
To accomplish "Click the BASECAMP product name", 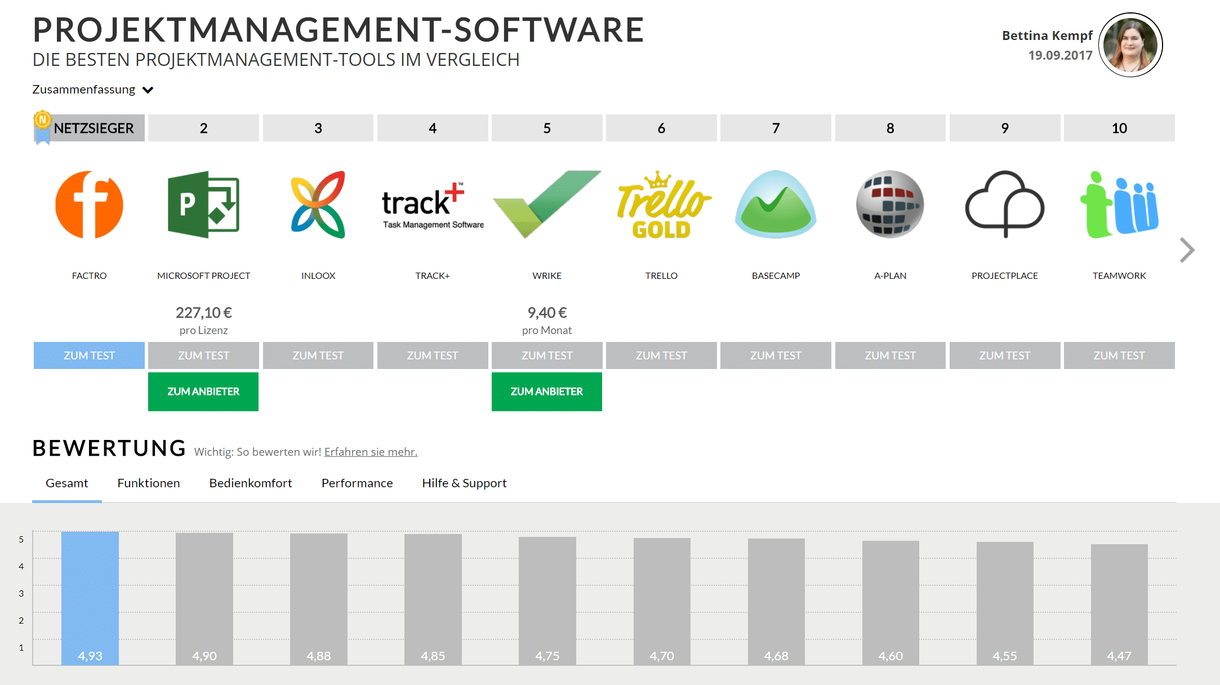I will click(776, 275).
